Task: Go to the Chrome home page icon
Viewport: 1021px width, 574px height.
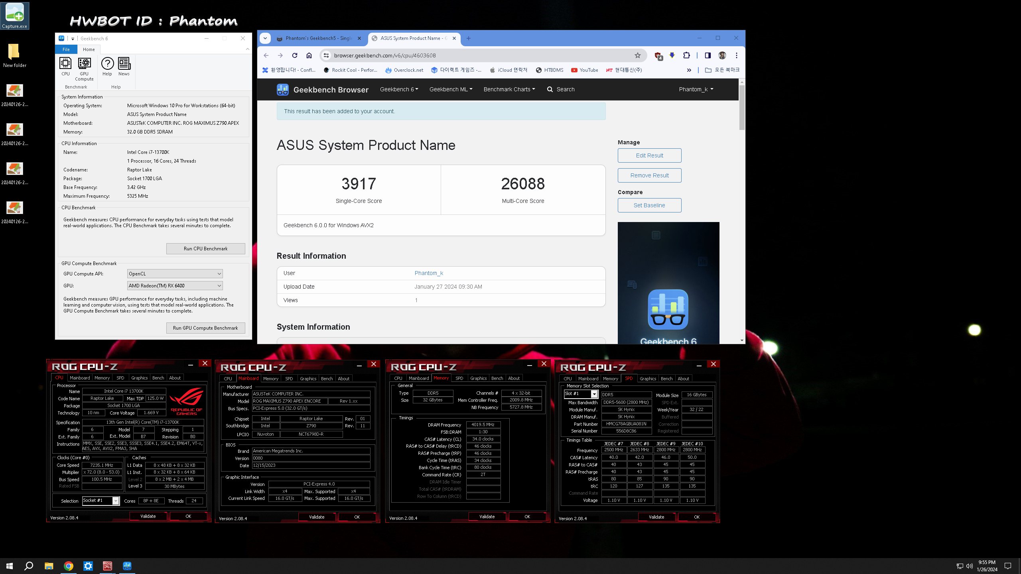Action: click(x=309, y=55)
